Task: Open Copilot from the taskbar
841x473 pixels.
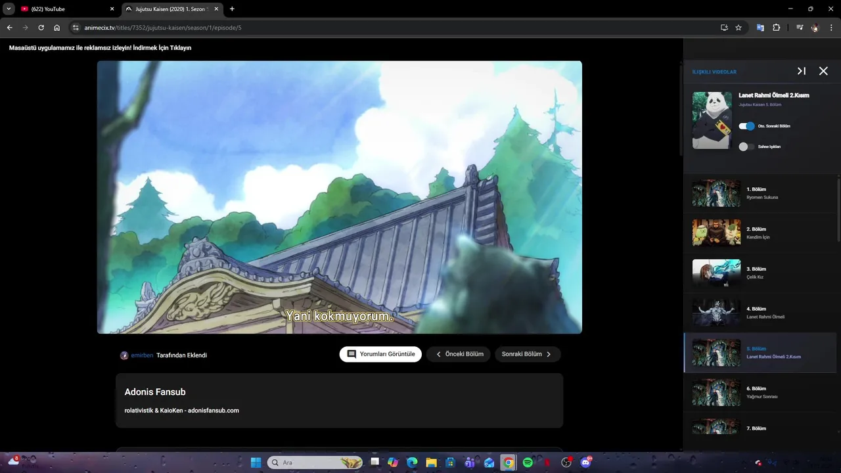Action: (393, 462)
